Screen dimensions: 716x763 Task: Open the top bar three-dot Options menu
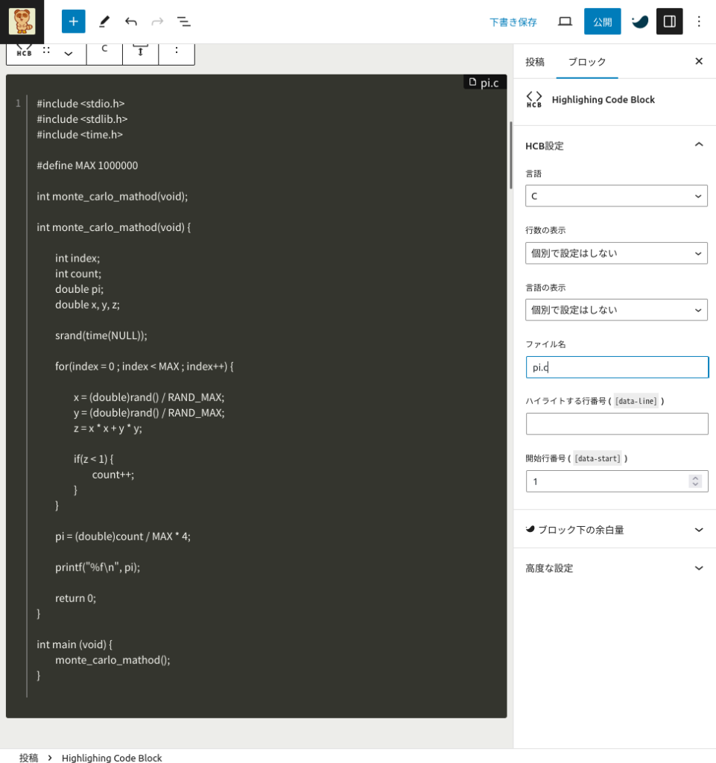699,22
